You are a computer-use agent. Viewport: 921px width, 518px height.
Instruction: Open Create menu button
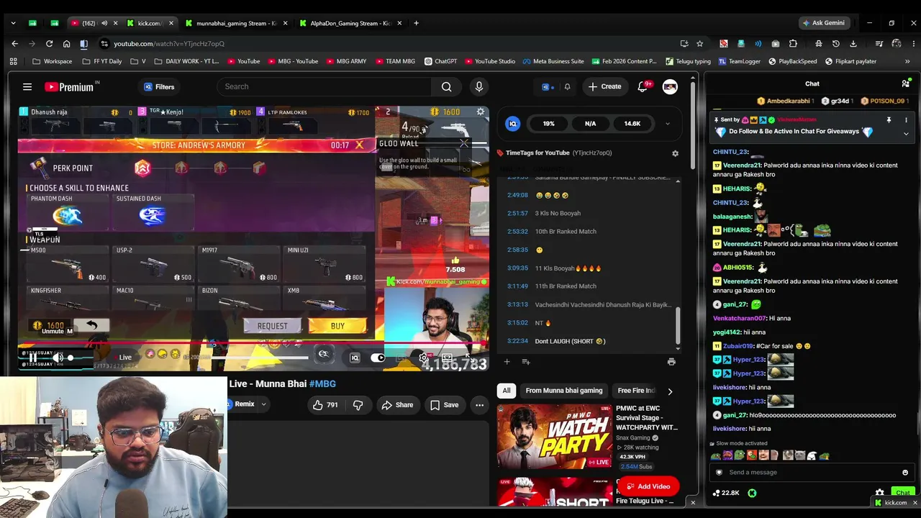[x=604, y=87]
